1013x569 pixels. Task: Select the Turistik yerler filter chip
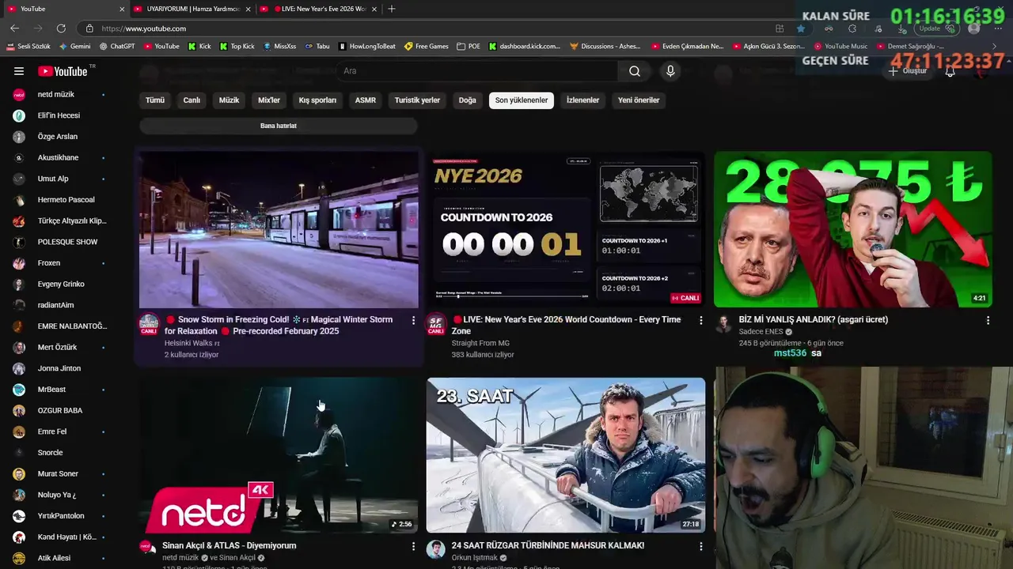point(417,100)
